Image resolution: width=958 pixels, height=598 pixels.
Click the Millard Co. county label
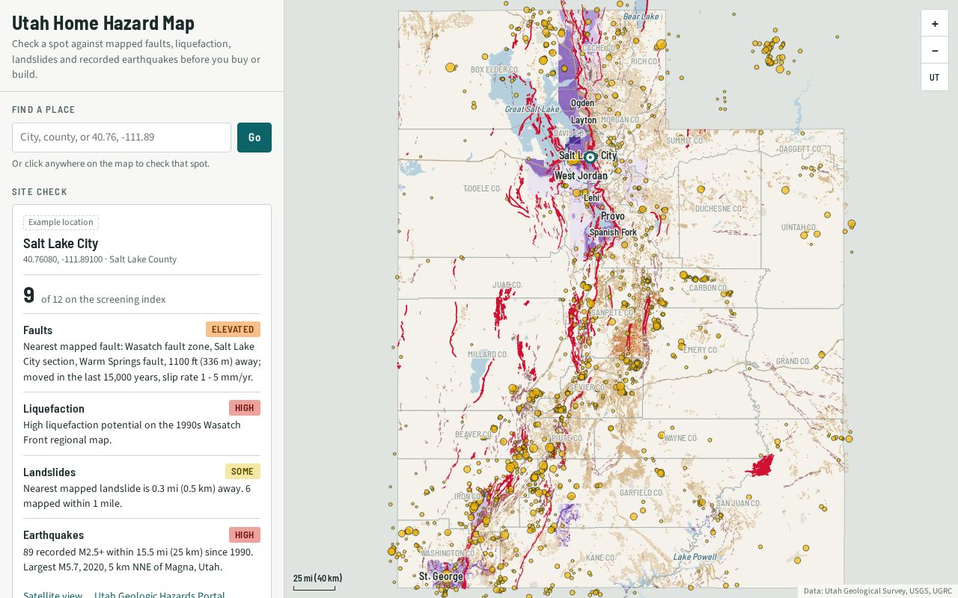click(486, 354)
